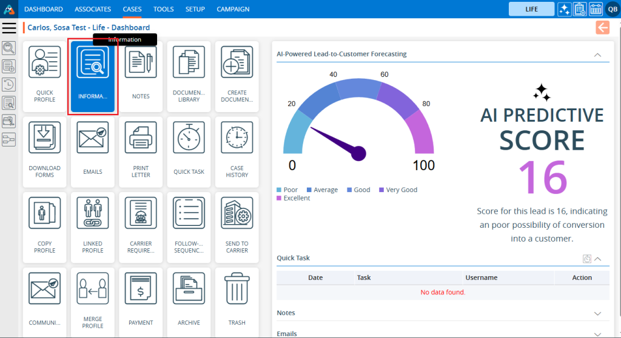This screenshot has width=621, height=338.
Task: Open the Emails tile
Action: 92,151
